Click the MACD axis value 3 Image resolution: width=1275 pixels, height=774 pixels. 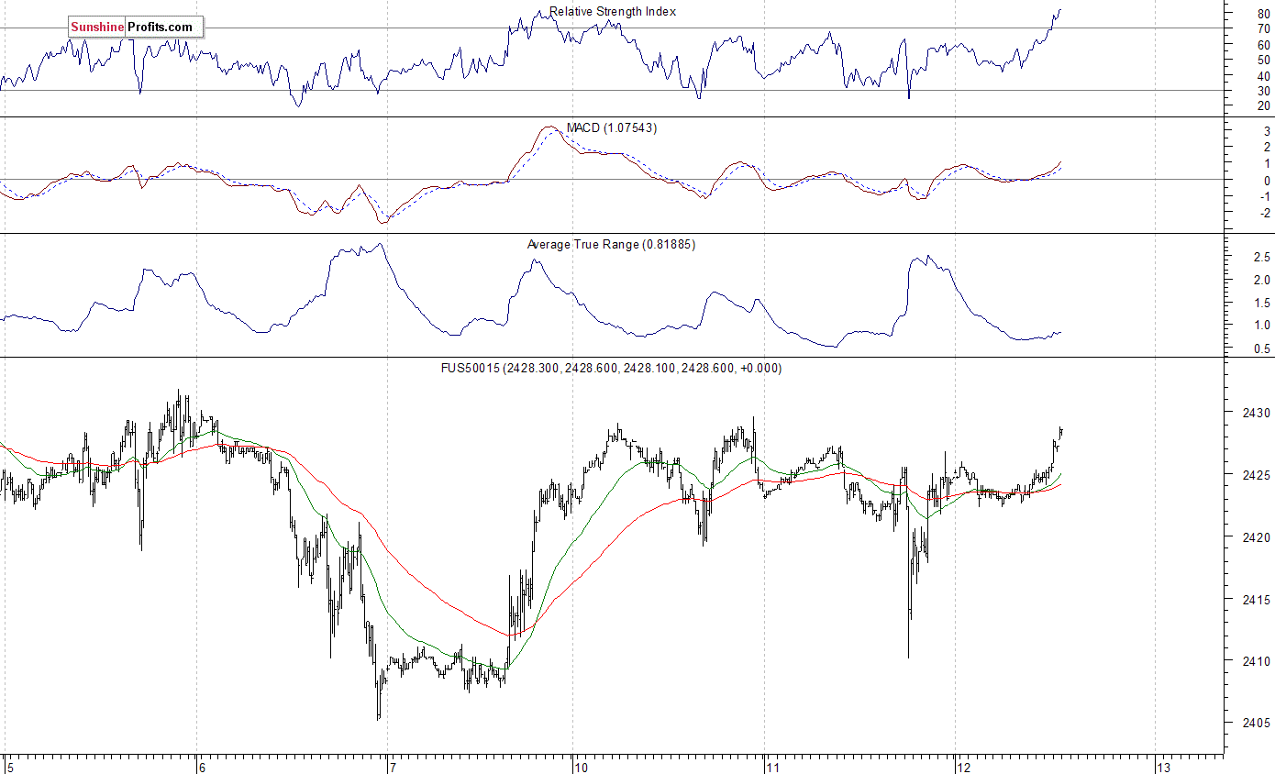coord(1267,131)
